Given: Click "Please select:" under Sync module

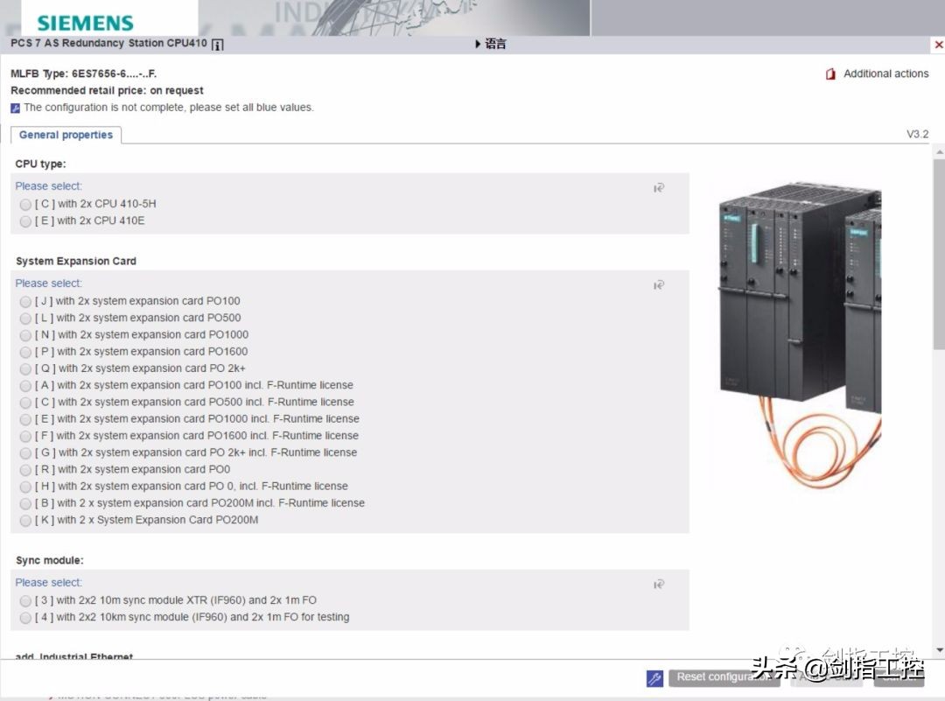Looking at the screenshot, I should click(49, 583).
